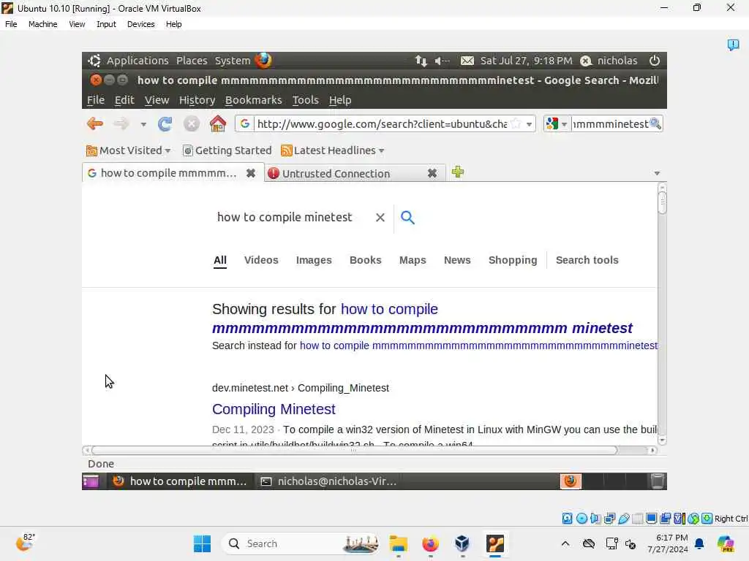Close the 'how to compile' tab
Screen dimensions: 749x561
click(250, 173)
